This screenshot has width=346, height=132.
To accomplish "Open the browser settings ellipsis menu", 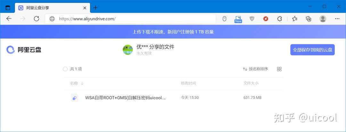I will pyautogui.click(x=337, y=19).
